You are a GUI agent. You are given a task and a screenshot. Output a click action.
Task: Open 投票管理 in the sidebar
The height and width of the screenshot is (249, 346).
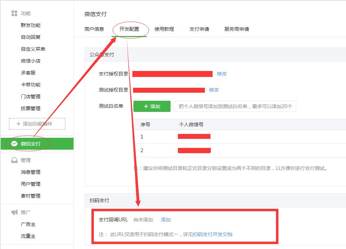click(x=31, y=108)
